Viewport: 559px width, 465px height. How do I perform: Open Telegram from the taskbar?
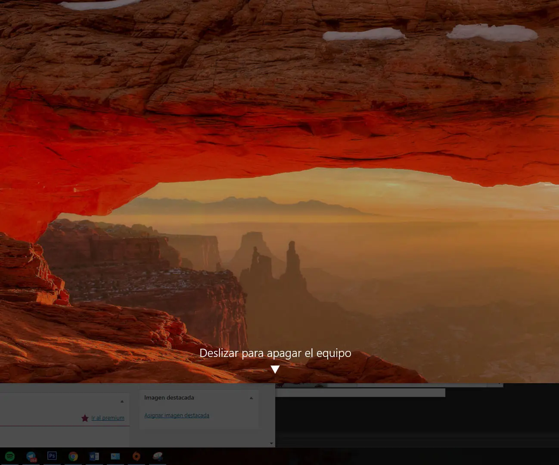tap(31, 456)
